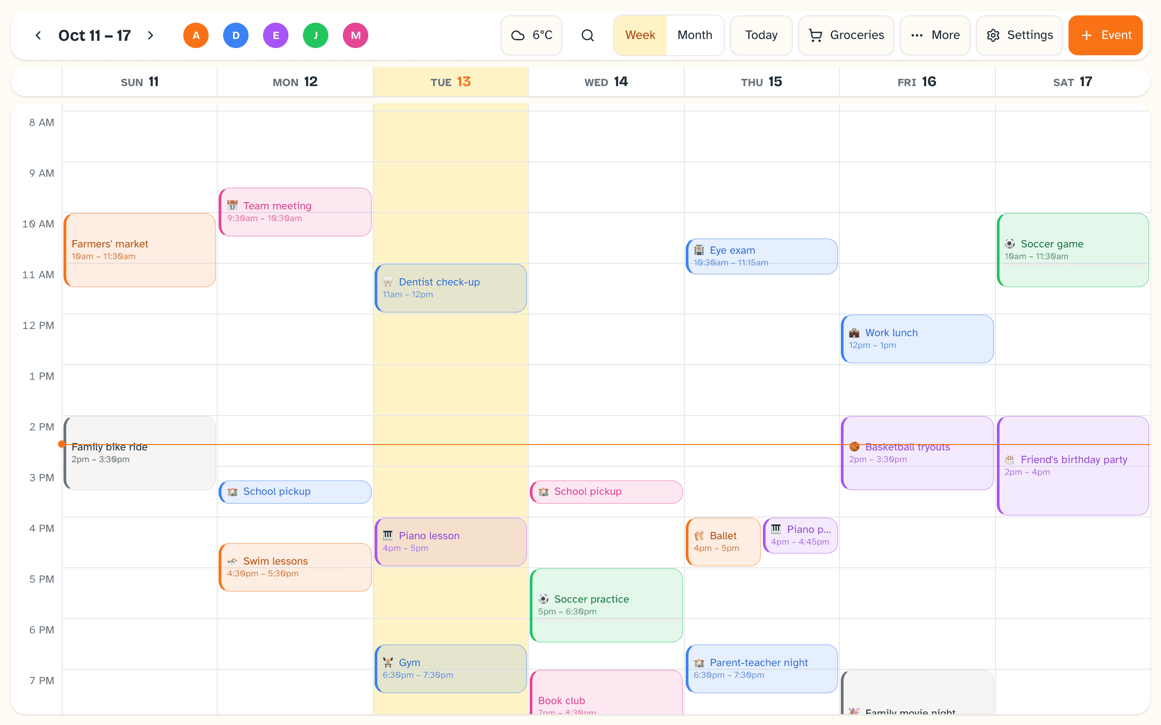The image size is (1161, 725).
Task: Click the birthday cake icon on Friend's birthday party
Action: (x=1010, y=459)
